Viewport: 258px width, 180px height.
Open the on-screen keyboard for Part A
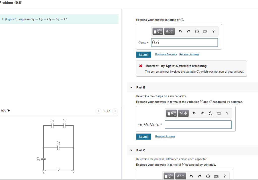click(x=205, y=31)
